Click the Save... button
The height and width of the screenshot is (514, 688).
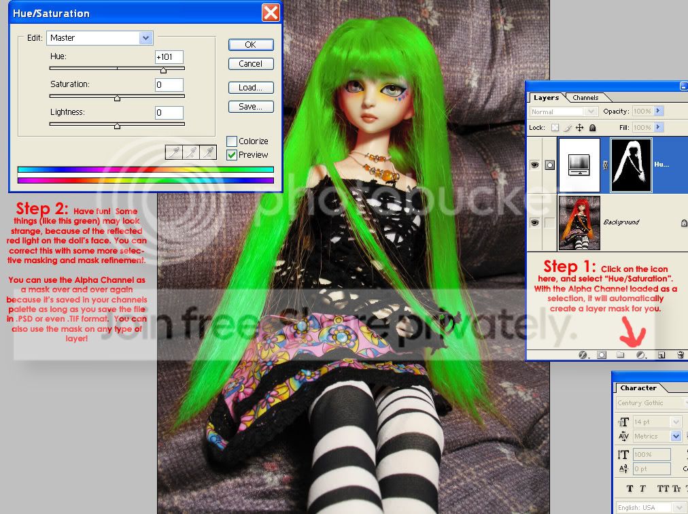point(251,107)
